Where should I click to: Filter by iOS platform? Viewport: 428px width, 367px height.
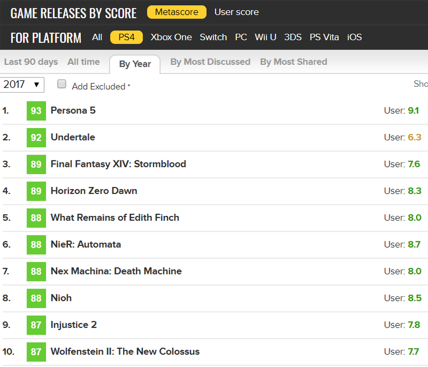pos(354,37)
